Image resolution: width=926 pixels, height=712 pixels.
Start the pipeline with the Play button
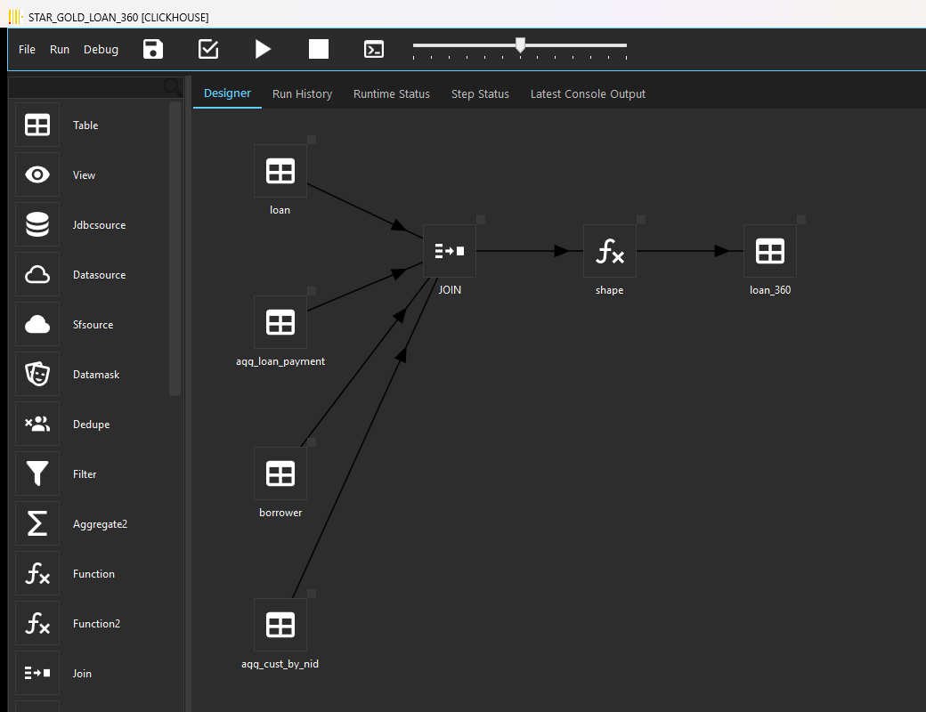(x=263, y=49)
